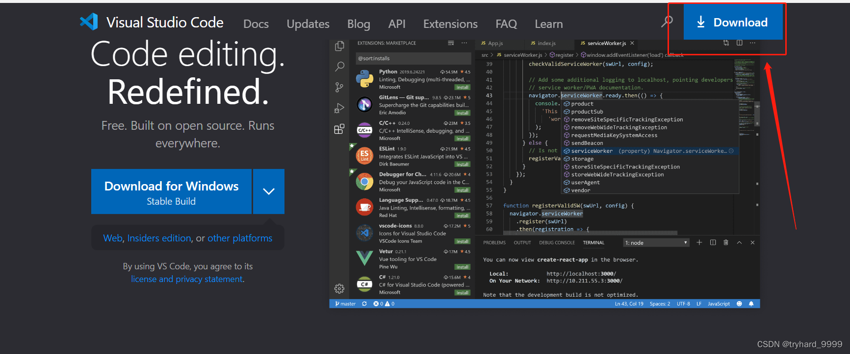Click the Debugger for Chrome icon

(x=364, y=182)
